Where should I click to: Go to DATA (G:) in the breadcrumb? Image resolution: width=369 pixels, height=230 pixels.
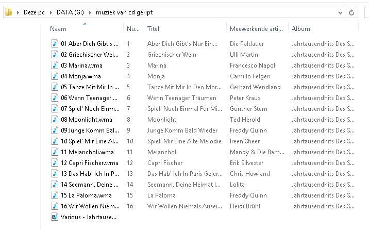pos(70,12)
